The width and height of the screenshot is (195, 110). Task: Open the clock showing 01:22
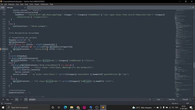tap(183, 108)
